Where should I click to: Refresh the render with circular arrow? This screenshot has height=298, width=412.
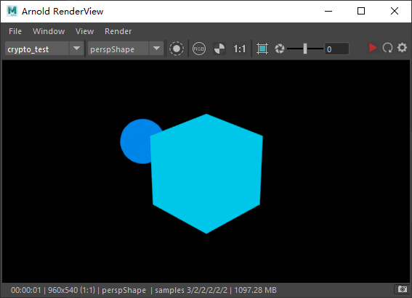(x=387, y=48)
